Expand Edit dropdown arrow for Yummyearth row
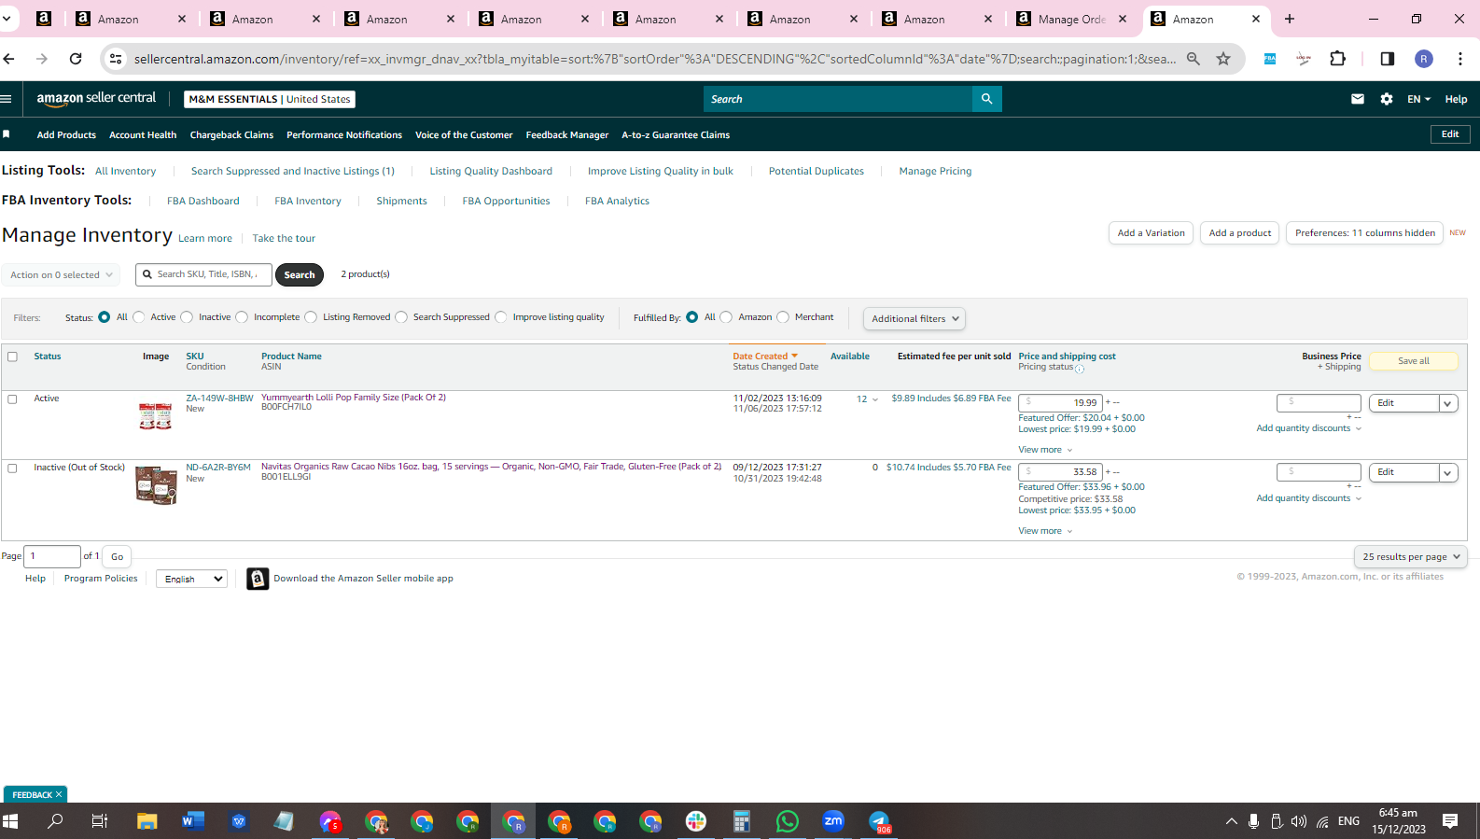 (x=1447, y=404)
